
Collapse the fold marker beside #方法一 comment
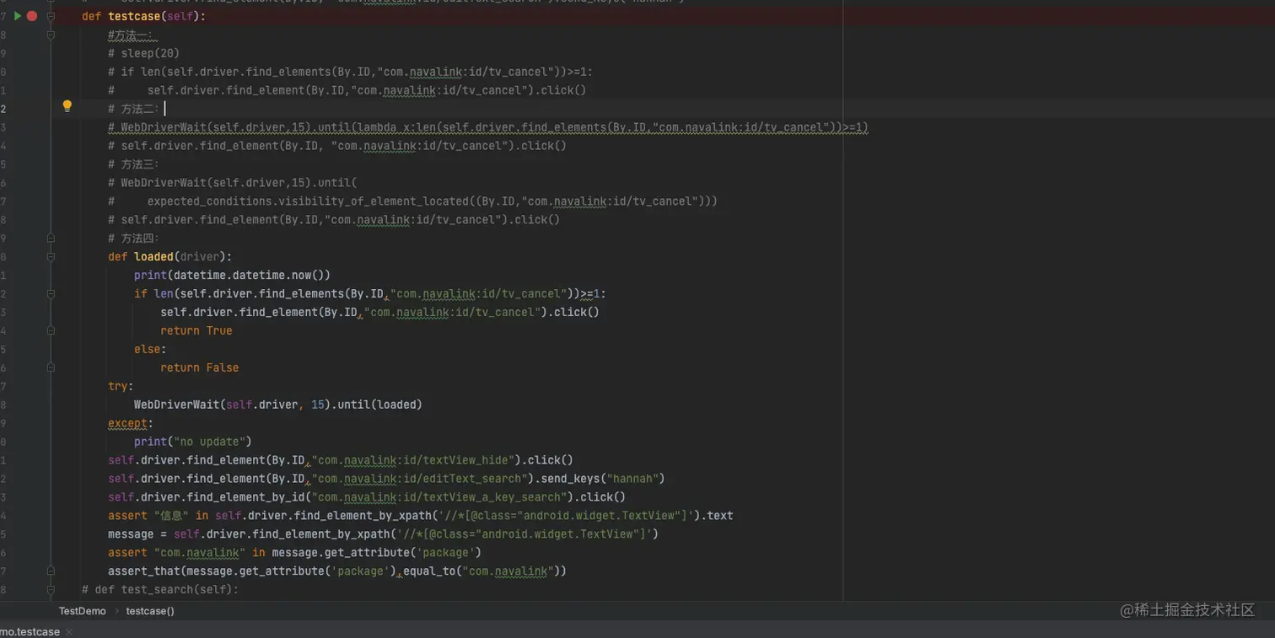tap(51, 35)
